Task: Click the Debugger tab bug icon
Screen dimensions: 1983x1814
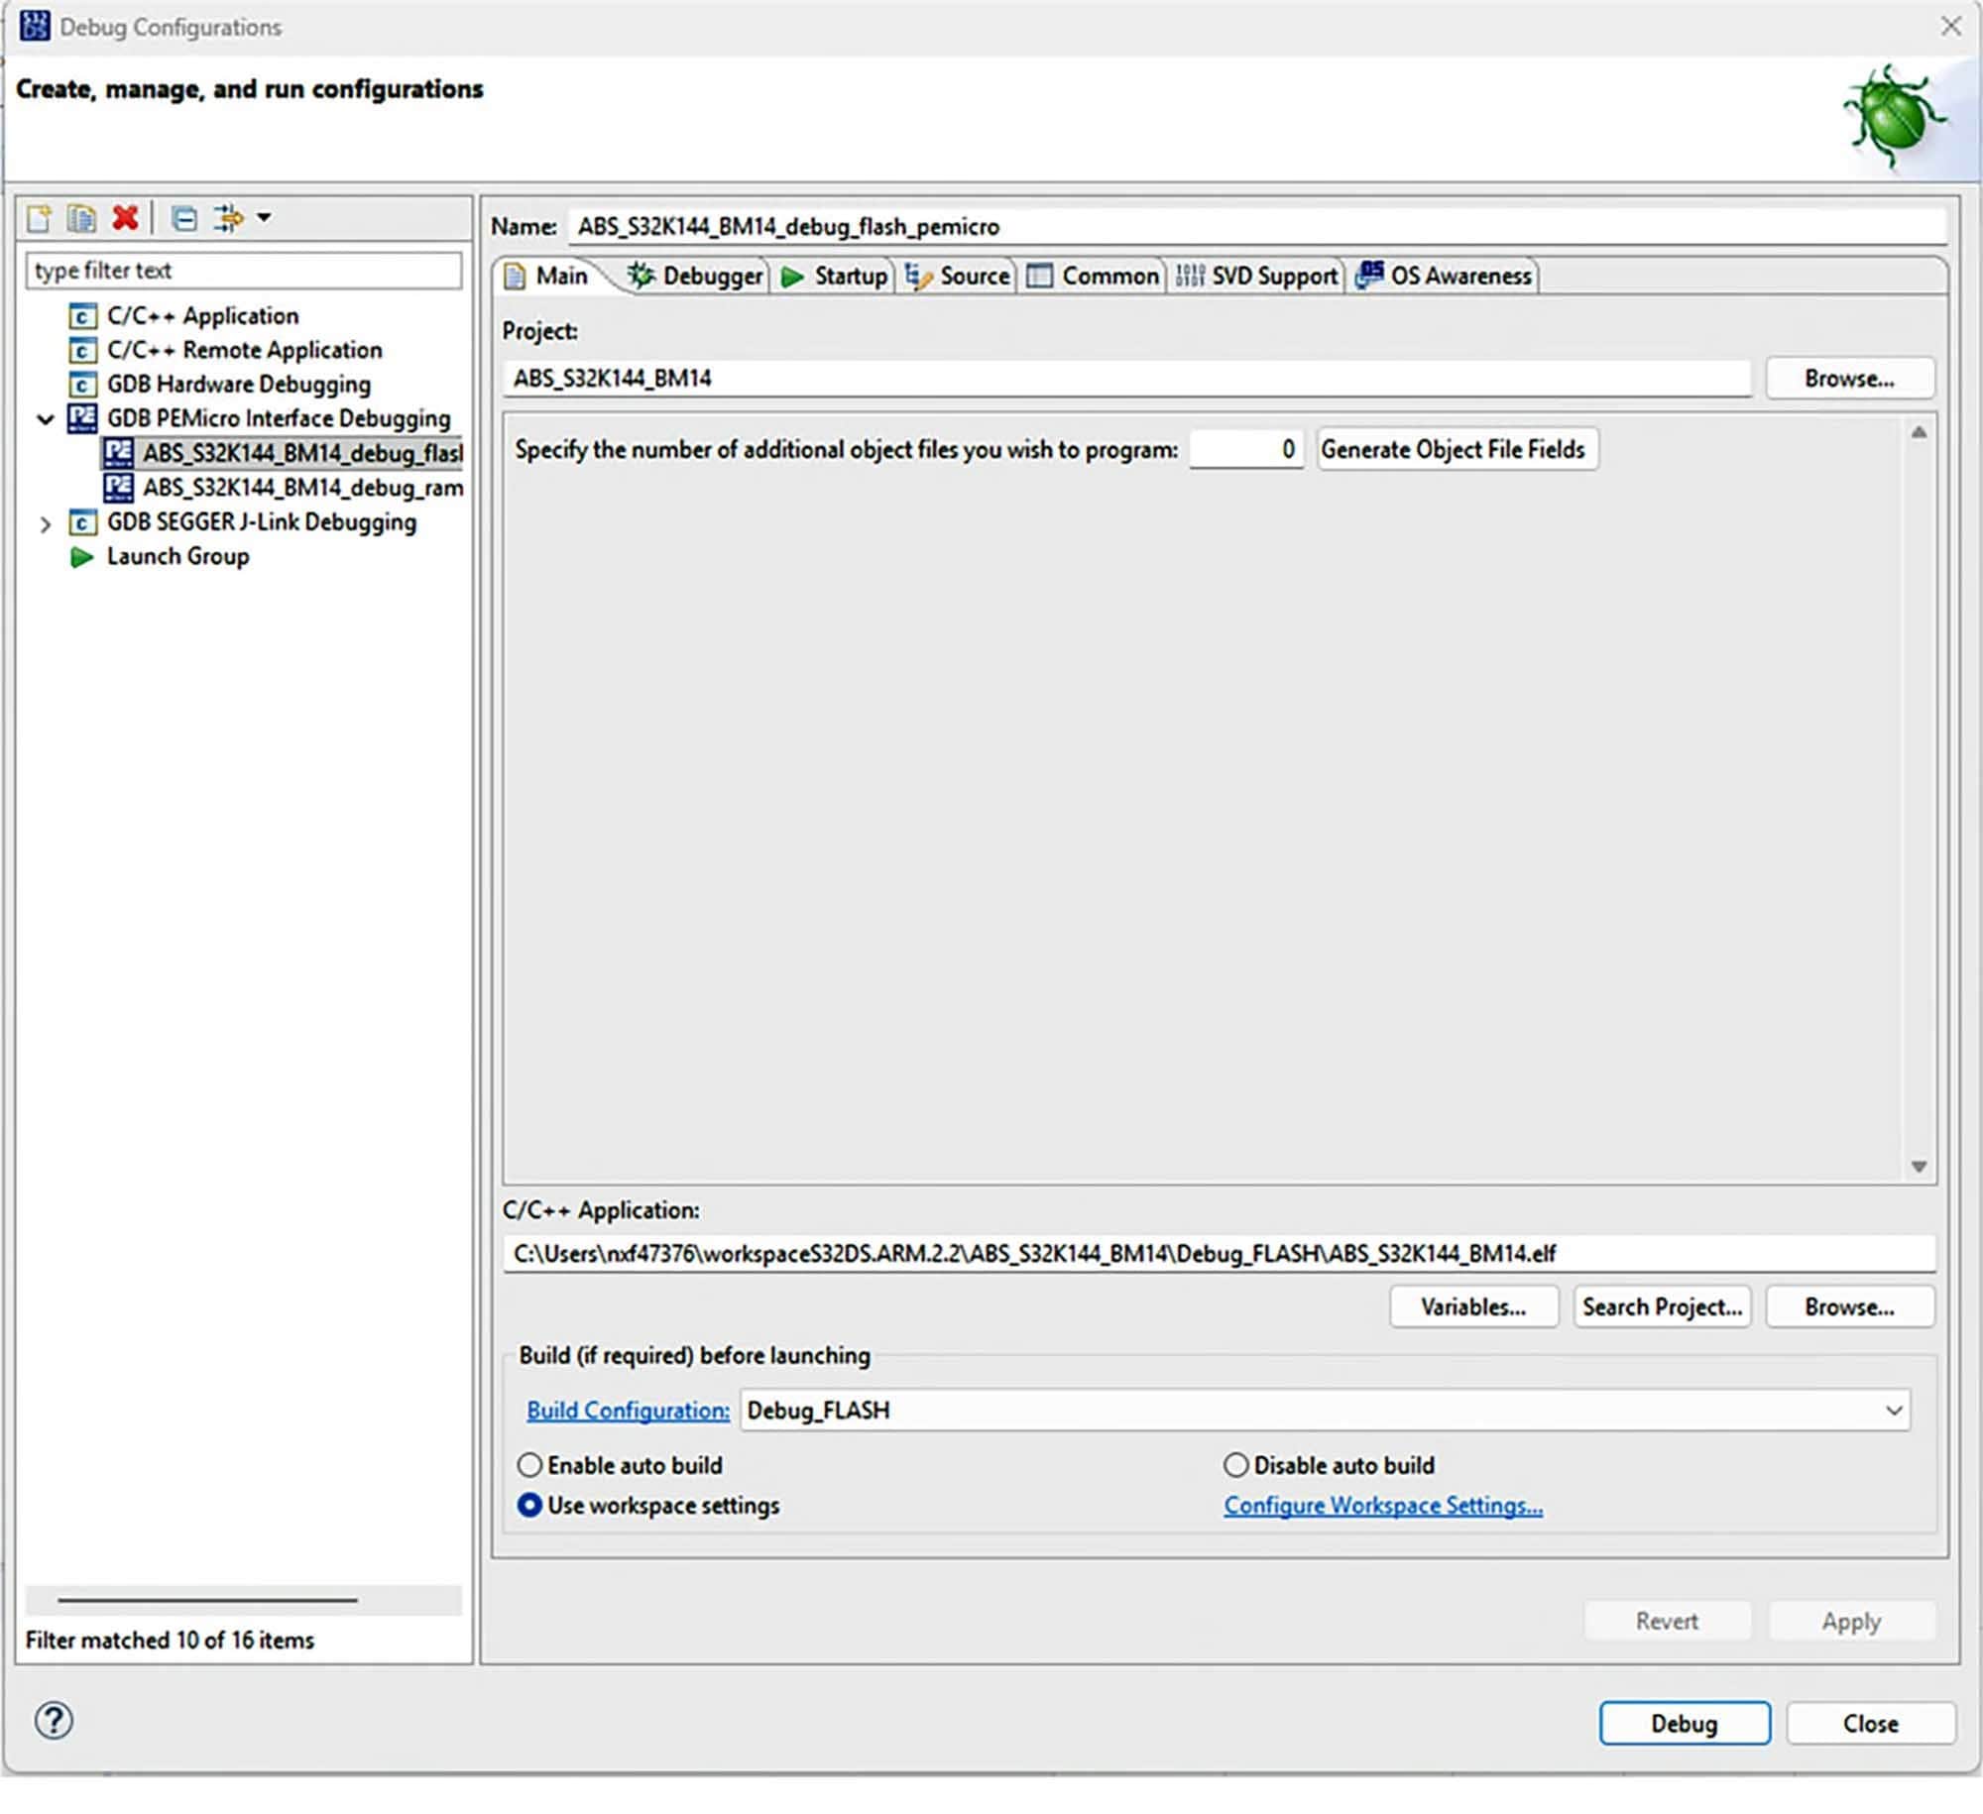Action: pos(641,276)
